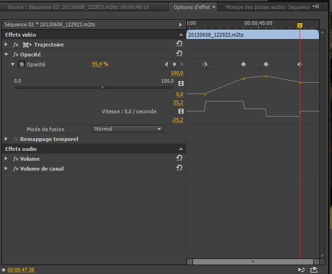The image size is (332, 274).
Task: Switch to the Source tab
Action: tap(78, 7)
